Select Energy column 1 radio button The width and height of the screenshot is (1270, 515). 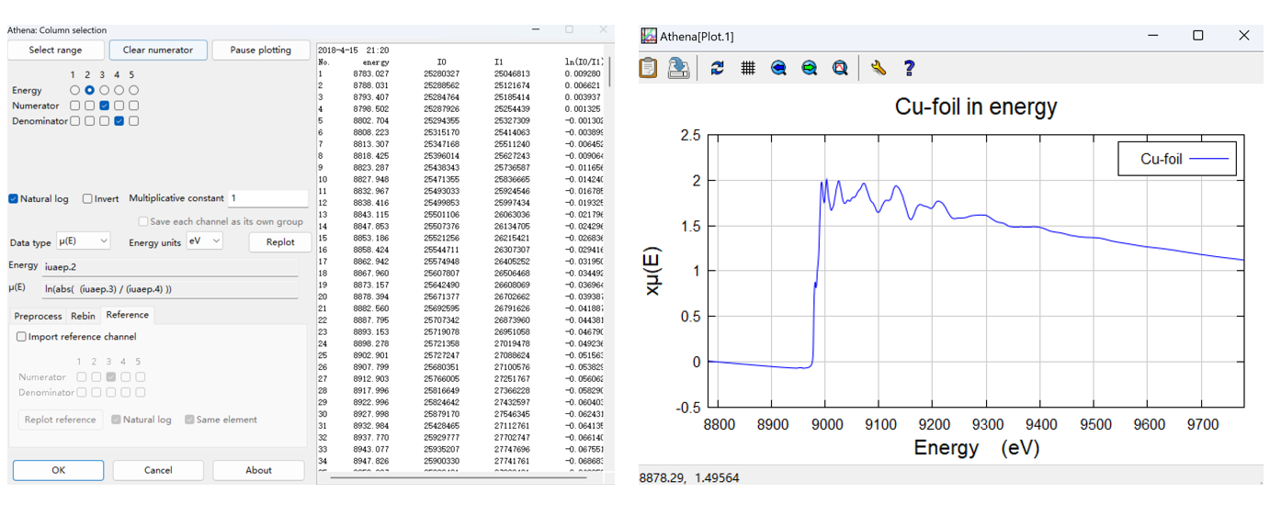[74, 90]
